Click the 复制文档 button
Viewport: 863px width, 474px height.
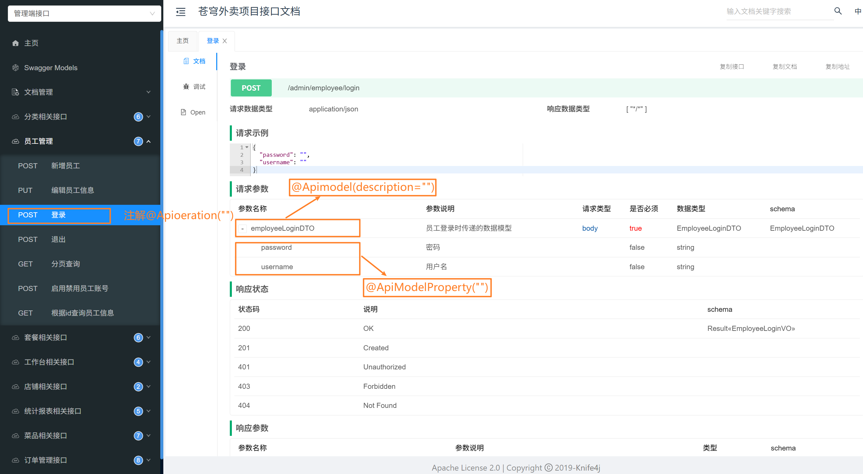click(x=785, y=66)
